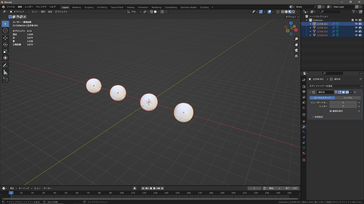Image resolution: width=364 pixels, height=204 pixels.
Task: Switch to Geometry Nodes workspace tab
Action: pyautogui.click(x=188, y=7)
